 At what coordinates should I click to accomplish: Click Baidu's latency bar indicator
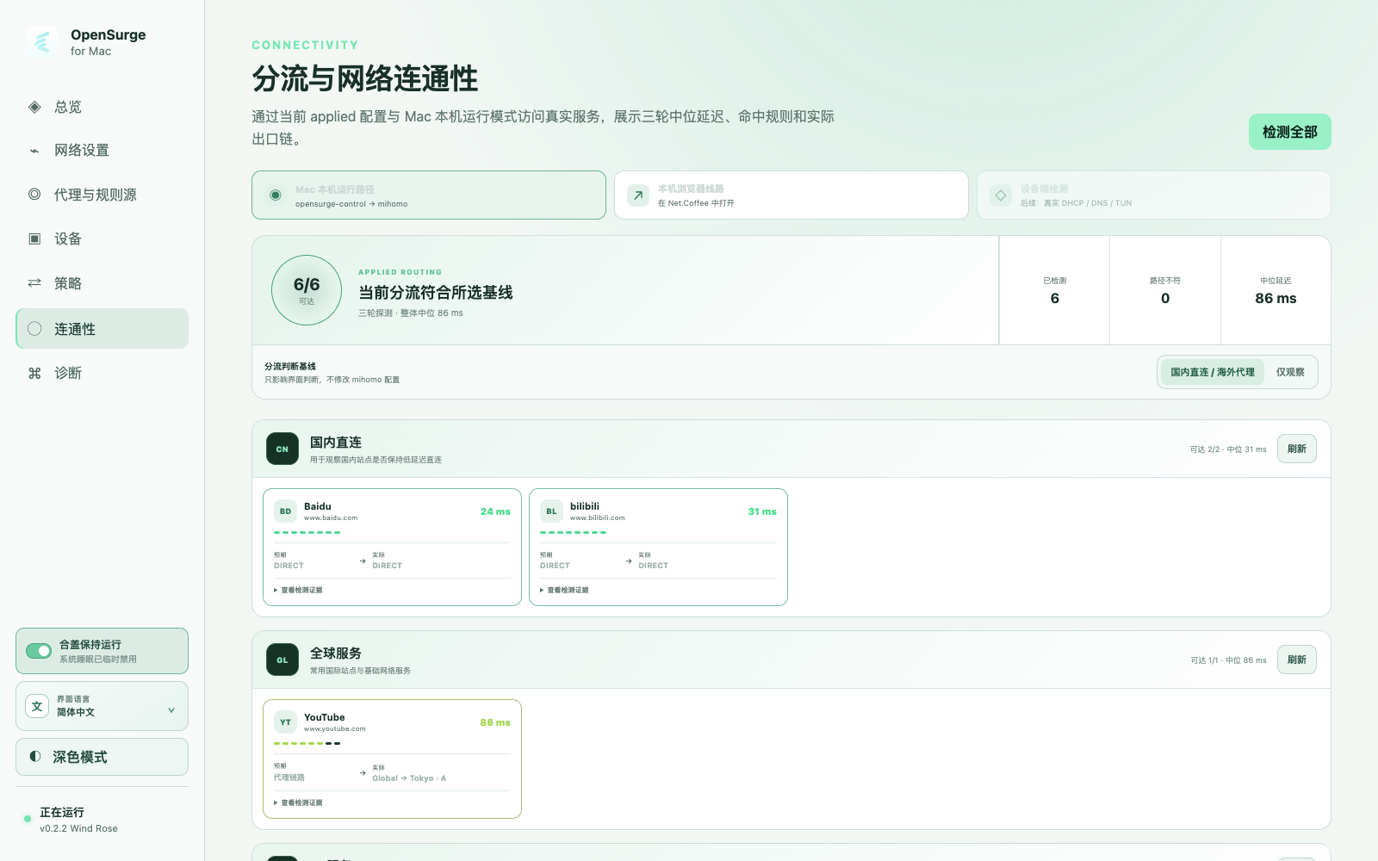click(x=307, y=533)
